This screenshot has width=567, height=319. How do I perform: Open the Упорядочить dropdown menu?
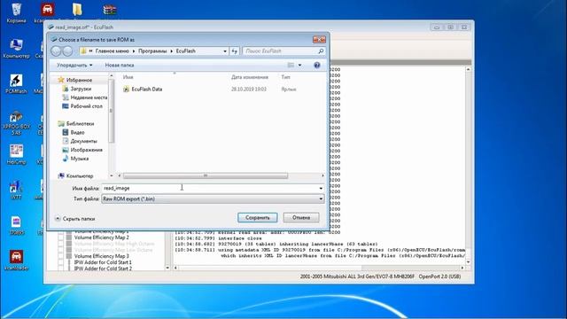point(74,65)
